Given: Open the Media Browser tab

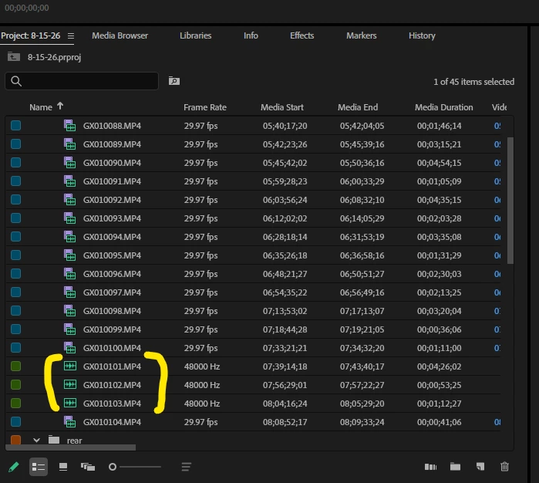Looking at the screenshot, I should (120, 35).
